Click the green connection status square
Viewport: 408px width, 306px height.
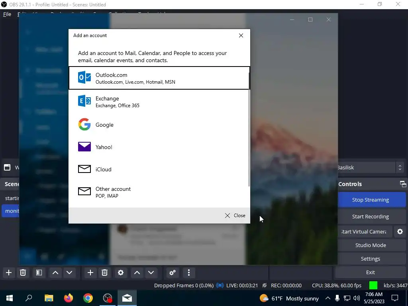[x=373, y=285]
